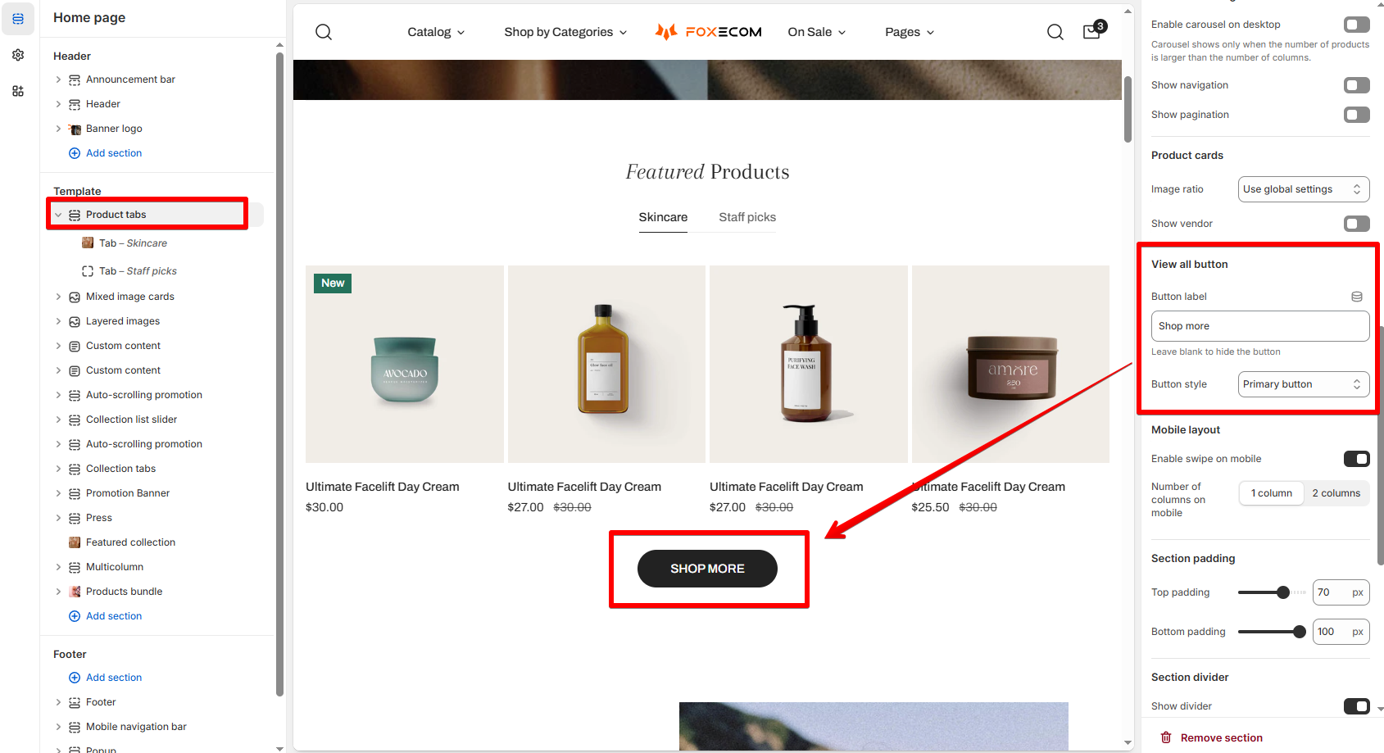Toggle Enable carousel on desktop
This screenshot has height=753, width=1384.
1356,25
